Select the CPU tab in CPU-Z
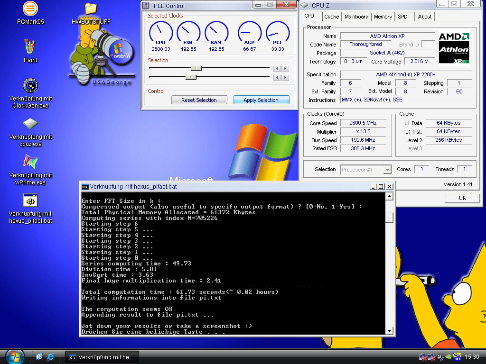 309,16
